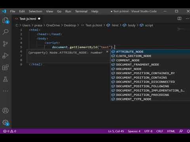Open the Selection menu

[35, 11]
